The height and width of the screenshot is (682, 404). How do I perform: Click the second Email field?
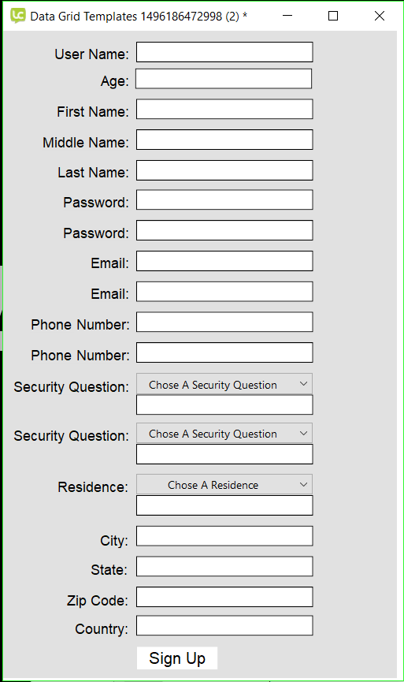(224, 292)
